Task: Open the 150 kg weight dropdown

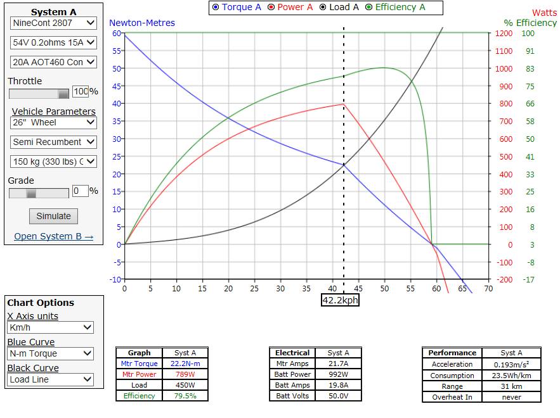Action: pos(53,161)
